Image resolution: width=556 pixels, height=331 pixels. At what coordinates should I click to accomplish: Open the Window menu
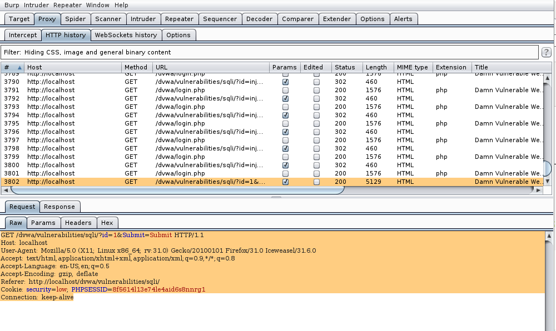click(x=97, y=5)
